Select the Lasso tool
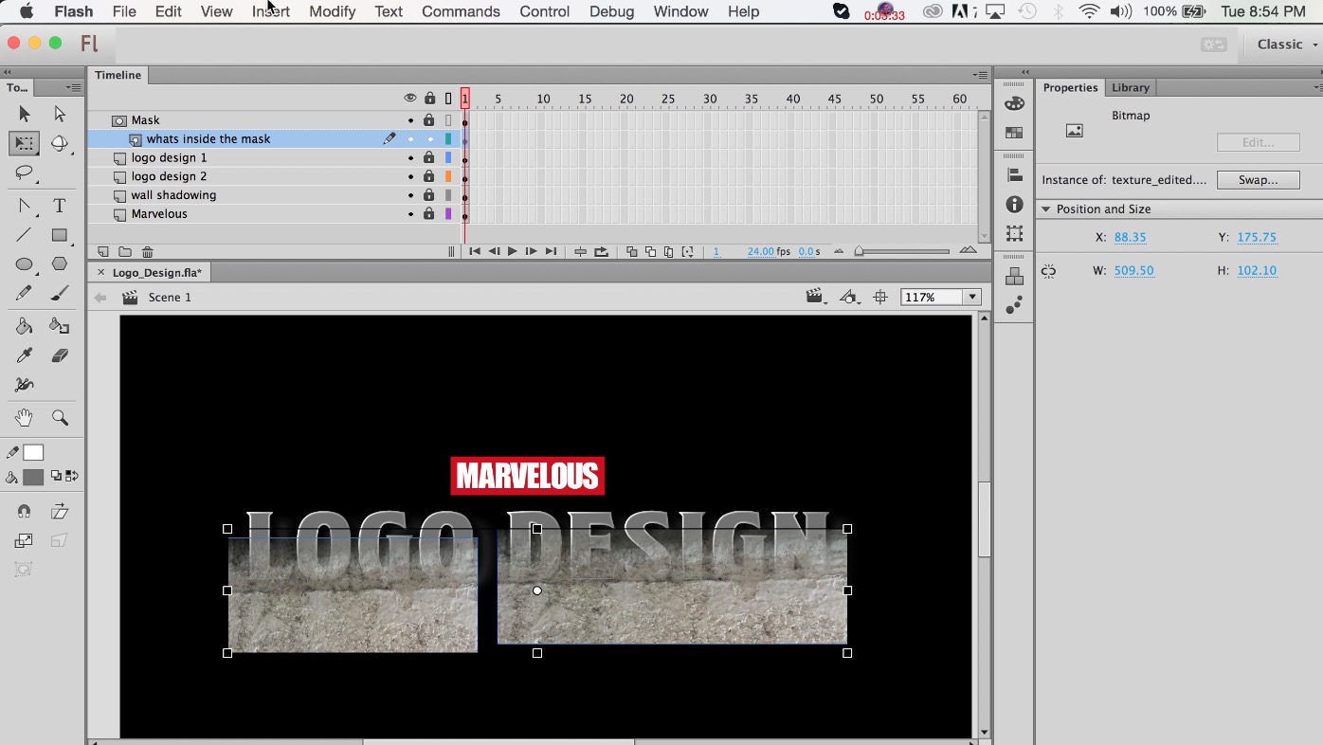This screenshot has width=1323, height=745. point(24,173)
